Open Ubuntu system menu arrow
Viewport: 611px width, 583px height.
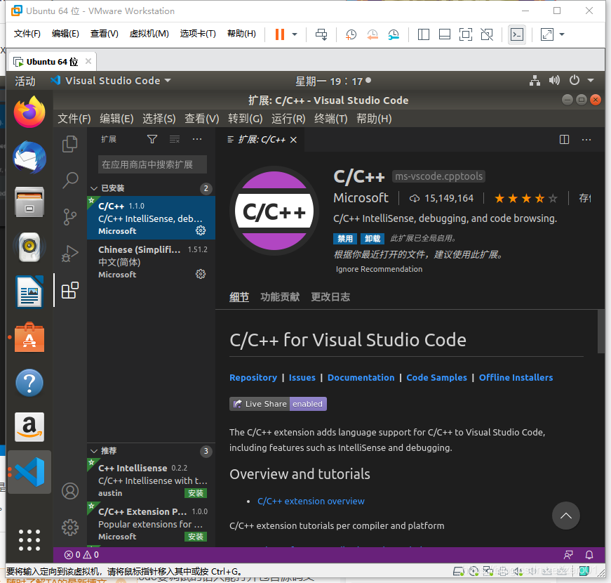(591, 80)
